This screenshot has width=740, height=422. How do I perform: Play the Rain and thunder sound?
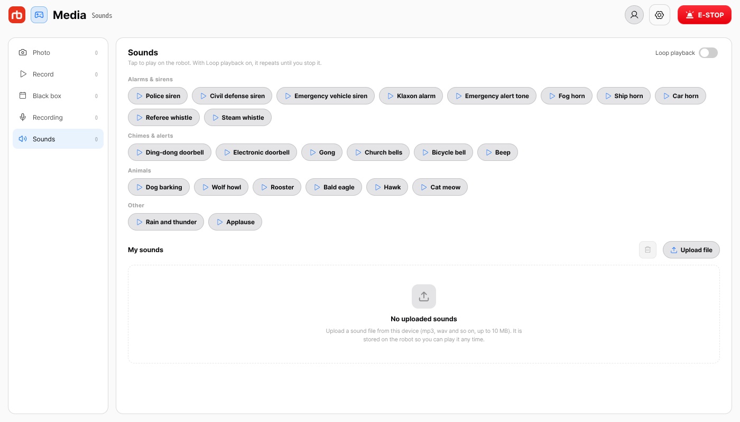pos(166,222)
